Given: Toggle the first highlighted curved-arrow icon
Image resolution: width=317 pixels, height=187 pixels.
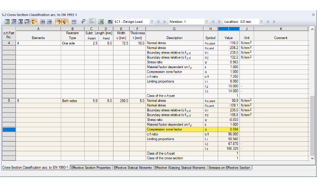Looking at the screenshot, I should 58,22.
